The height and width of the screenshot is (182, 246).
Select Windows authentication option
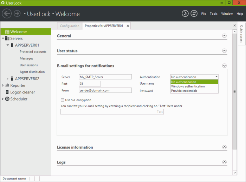pos(194,86)
